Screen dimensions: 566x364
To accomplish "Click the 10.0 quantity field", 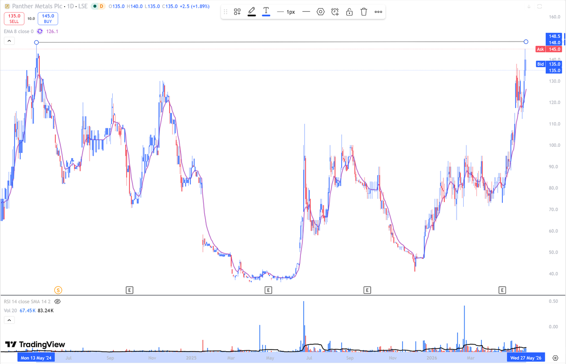I will (31, 18).
